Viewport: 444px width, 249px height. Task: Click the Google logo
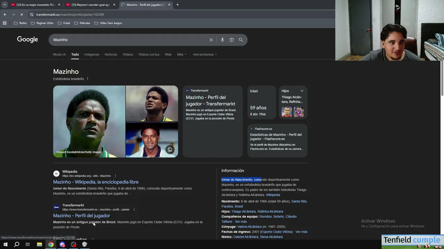27,39
